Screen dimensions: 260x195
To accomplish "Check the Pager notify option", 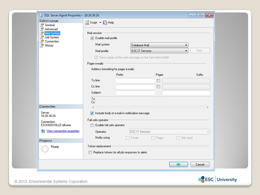I will (x=153, y=138).
